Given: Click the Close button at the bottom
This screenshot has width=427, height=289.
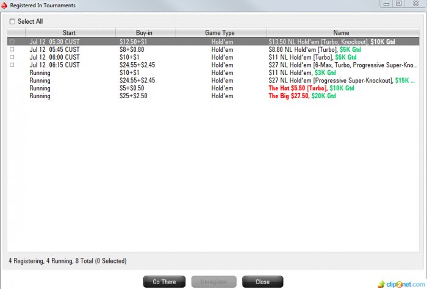Looking at the screenshot, I should pos(262,282).
